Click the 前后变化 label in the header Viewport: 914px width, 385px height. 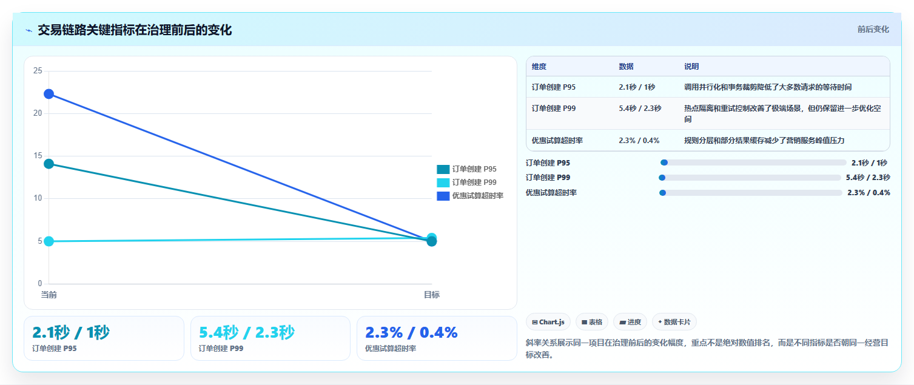pos(873,29)
